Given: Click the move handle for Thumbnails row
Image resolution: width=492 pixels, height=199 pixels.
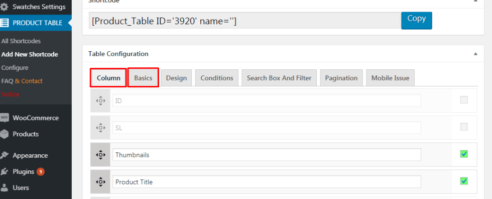Looking at the screenshot, I should [x=100, y=154].
